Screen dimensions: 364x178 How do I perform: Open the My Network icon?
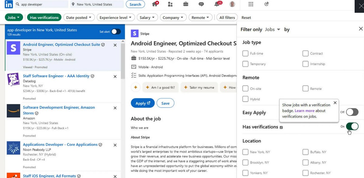[170, 4]
